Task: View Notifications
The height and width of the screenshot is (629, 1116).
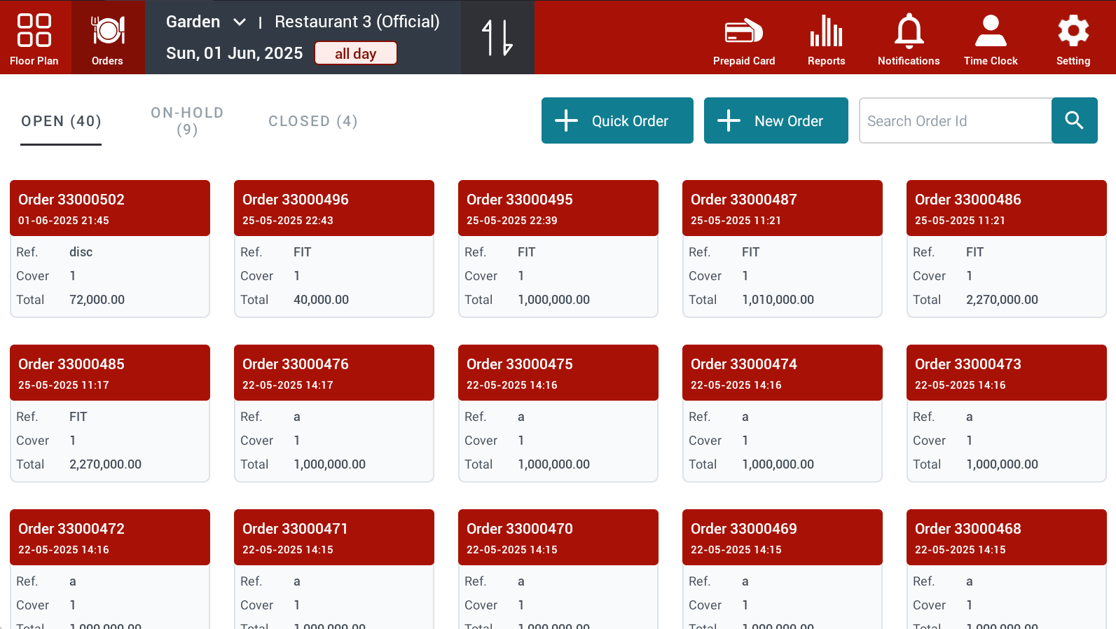Action: click(909, 41)
